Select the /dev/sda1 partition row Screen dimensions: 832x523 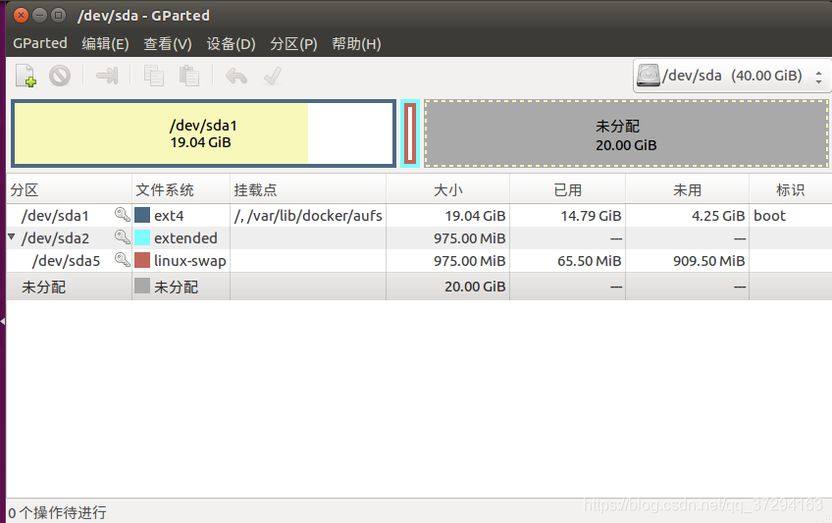pyautogui.click(x=419, y=215)
